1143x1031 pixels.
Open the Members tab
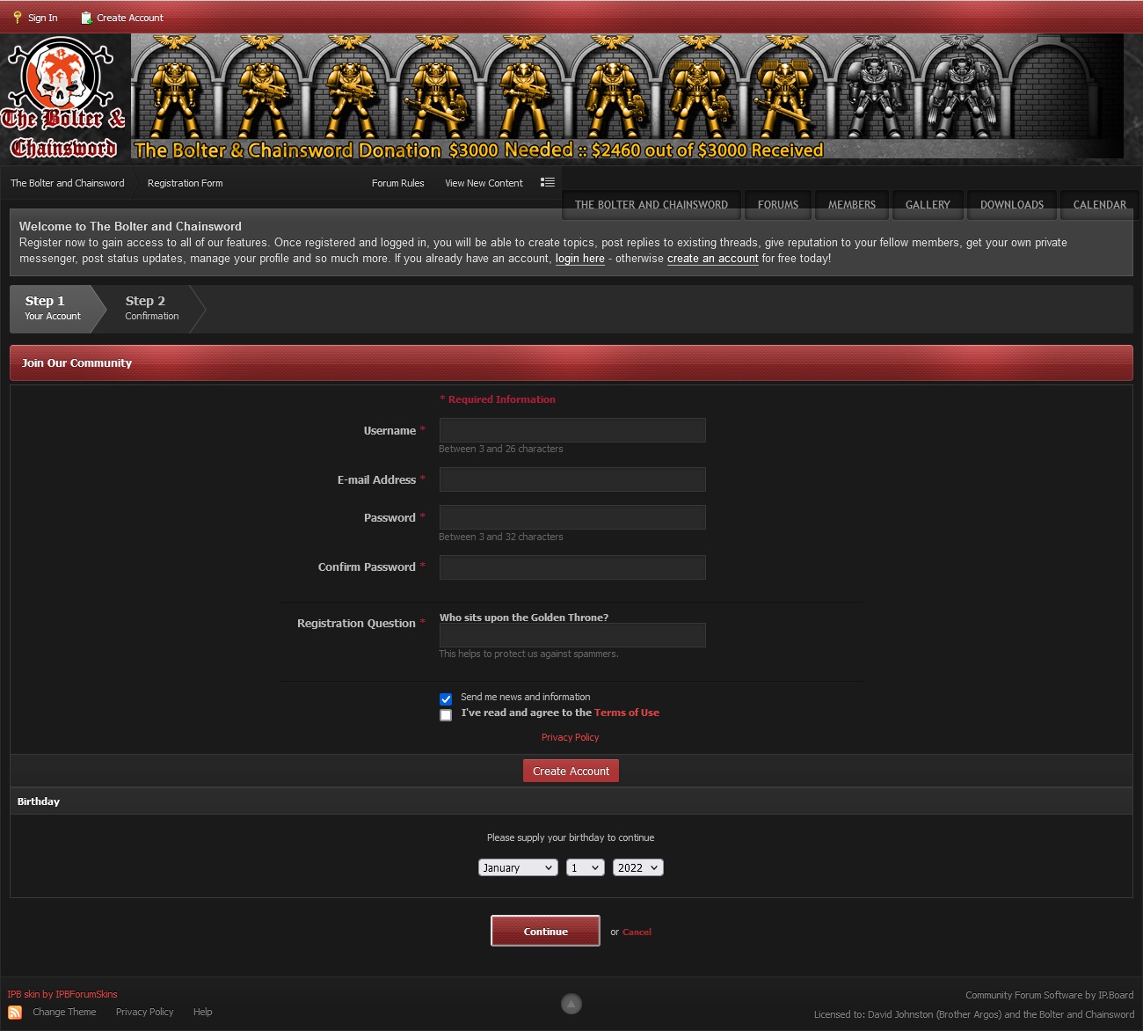click(x=852, y=205)
